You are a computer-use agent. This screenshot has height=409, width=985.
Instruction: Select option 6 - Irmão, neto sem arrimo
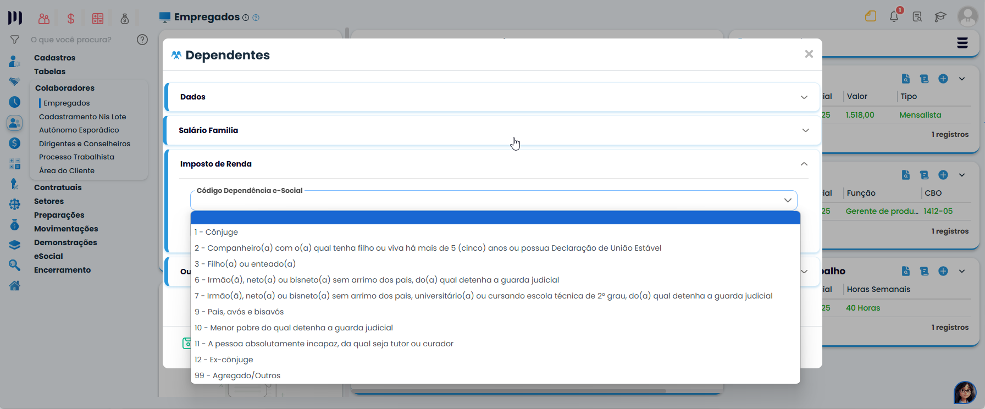click(495, 280)
